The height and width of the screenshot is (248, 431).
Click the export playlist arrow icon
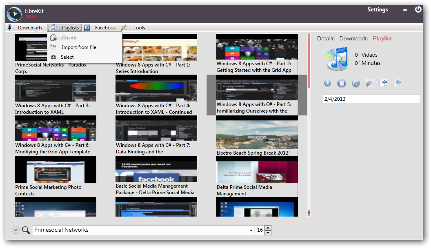[x=398, y=83]
